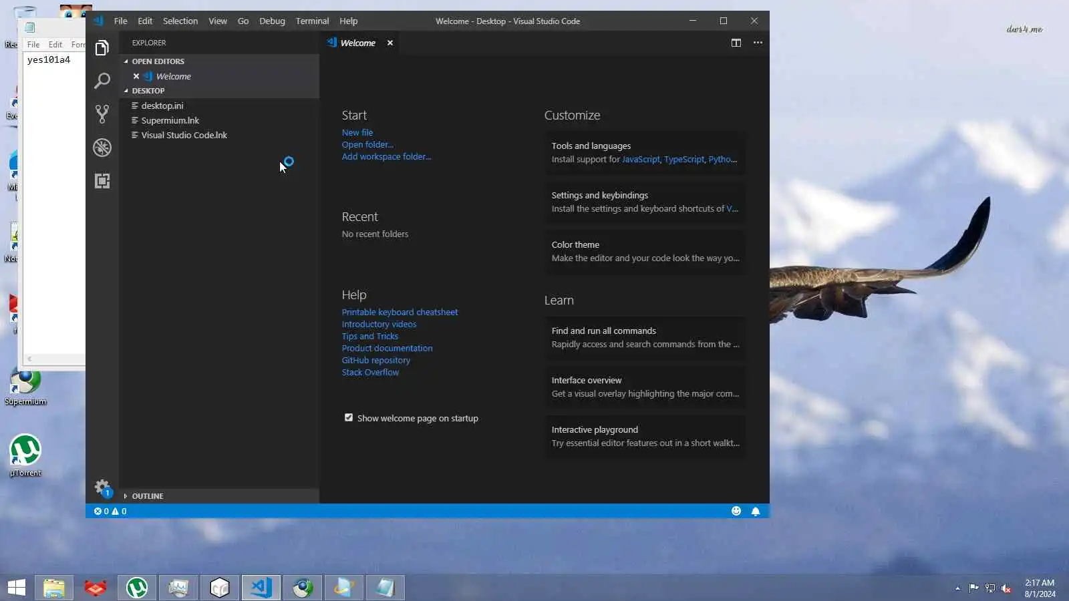Close the Welcome editor tab
The width and height of the screenshot is (1069, 601).
pos(390,43)
